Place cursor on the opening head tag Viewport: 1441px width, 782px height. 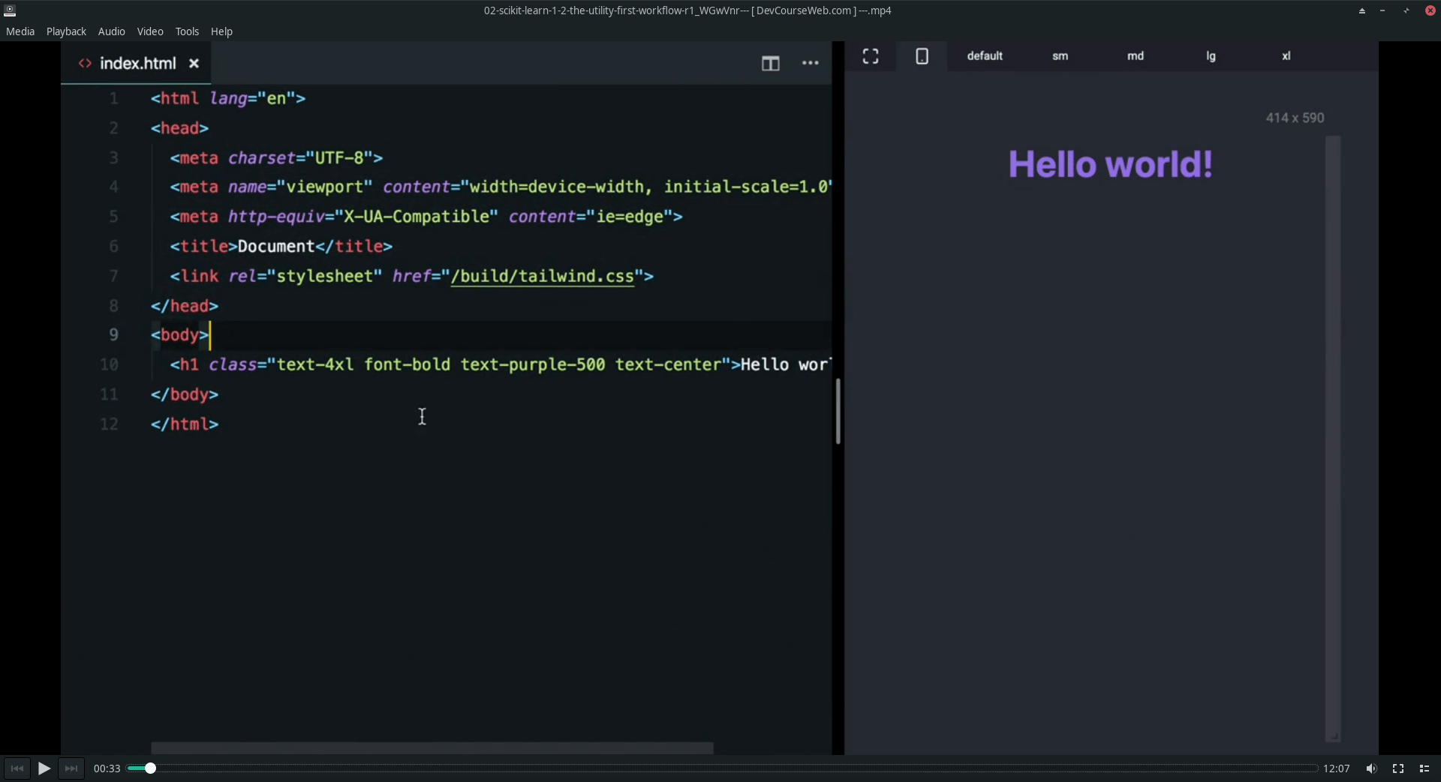(179, 128)
